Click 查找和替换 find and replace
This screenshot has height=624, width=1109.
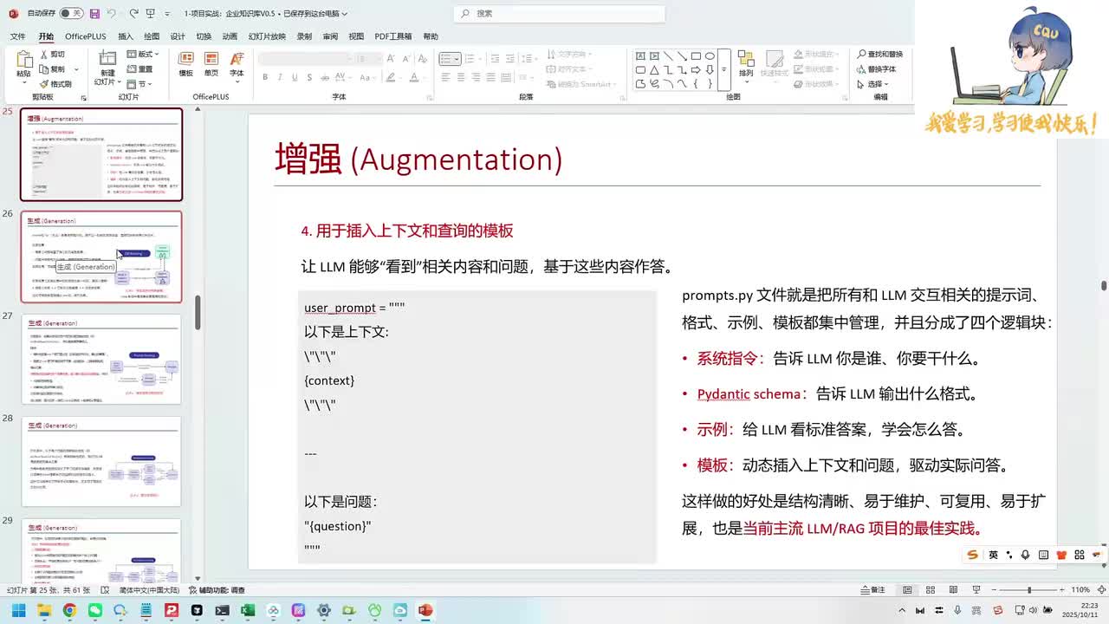(880, 54)
